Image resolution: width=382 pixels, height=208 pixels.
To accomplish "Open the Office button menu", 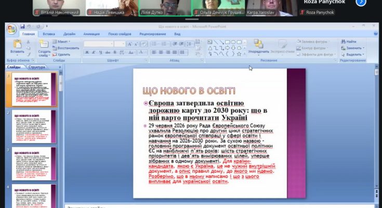I will [x=11, y=29].
